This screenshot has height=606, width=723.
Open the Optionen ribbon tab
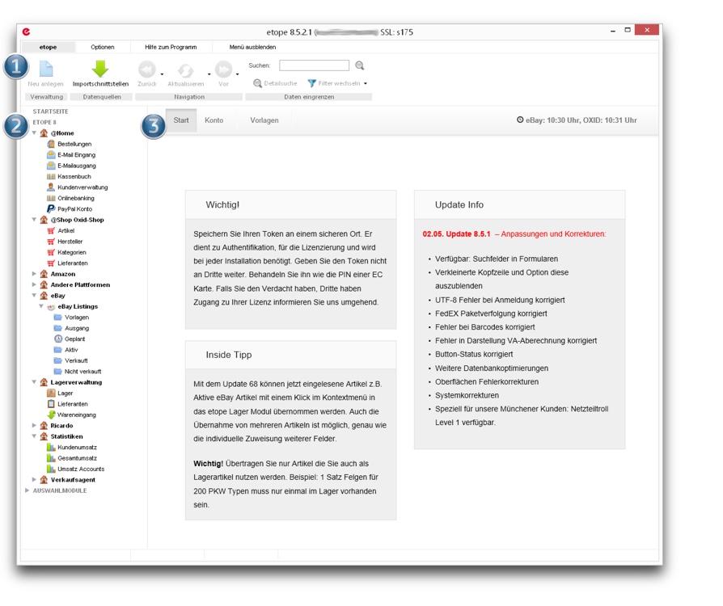(x=103, y=47)
